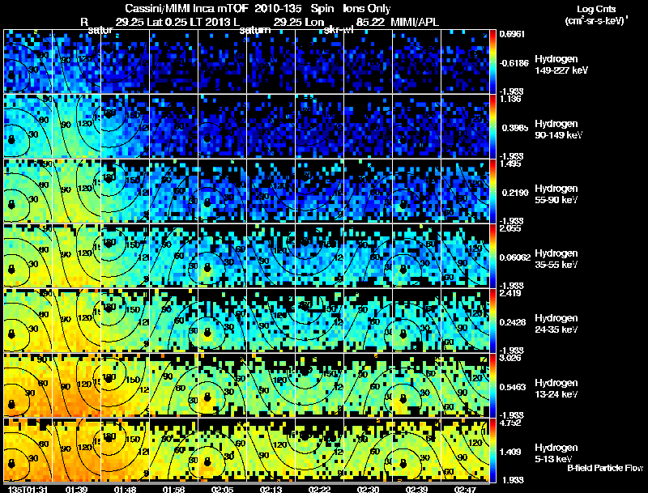Click the colorbar for 55-90 keV row
648x493 pixels.
click(492, 191)
